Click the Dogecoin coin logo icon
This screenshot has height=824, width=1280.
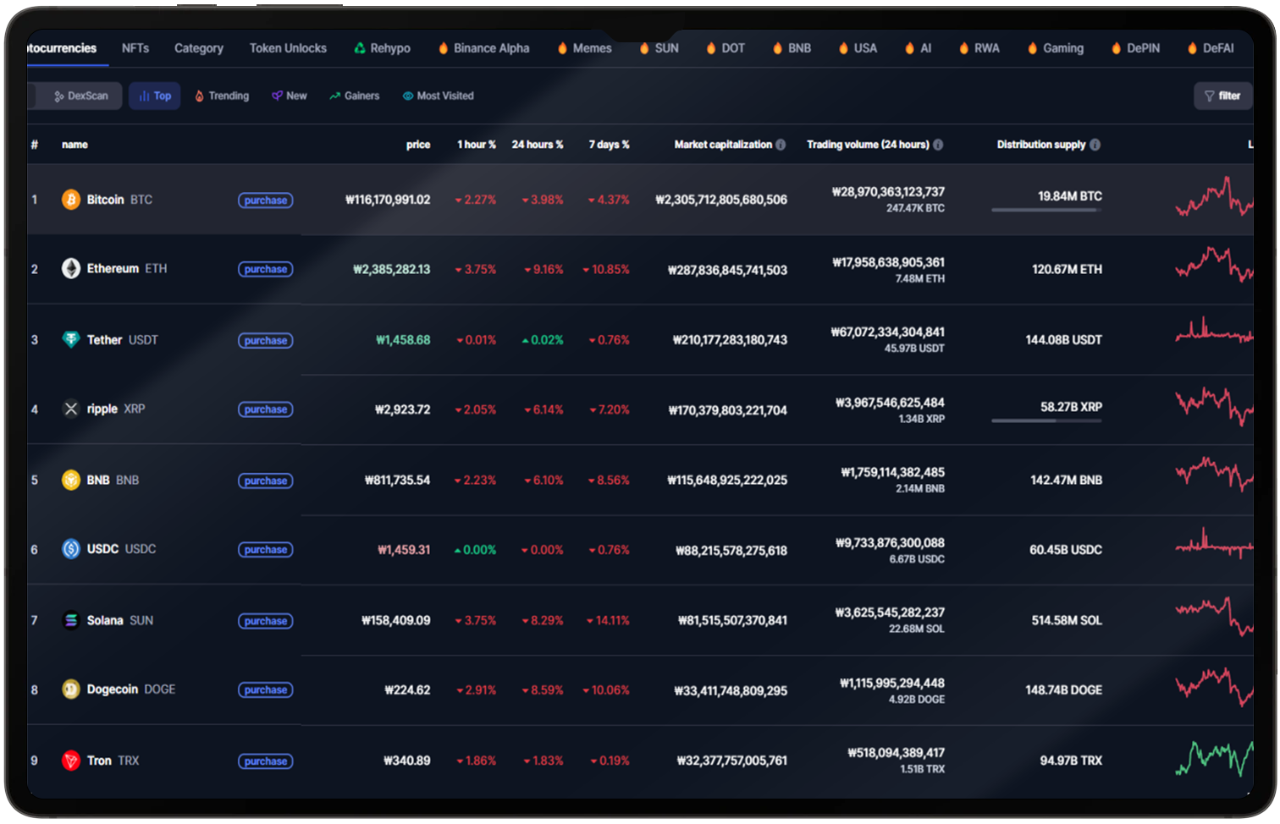[71, 689]
